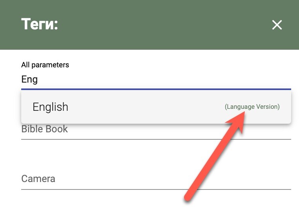Click the Bible Book label text

click(44, 130)
